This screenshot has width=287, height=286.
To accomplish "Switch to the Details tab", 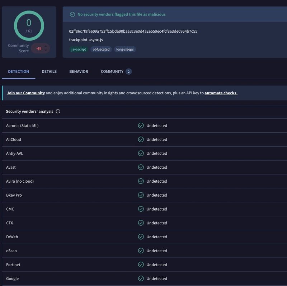I will (x=49, y=72).
